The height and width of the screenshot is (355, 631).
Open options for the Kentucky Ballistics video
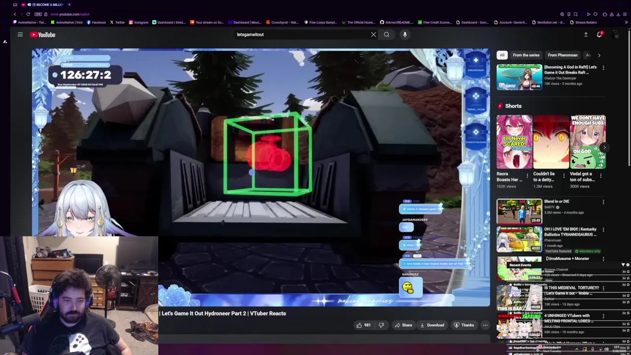pyautogui.click(x=603, y=230)
